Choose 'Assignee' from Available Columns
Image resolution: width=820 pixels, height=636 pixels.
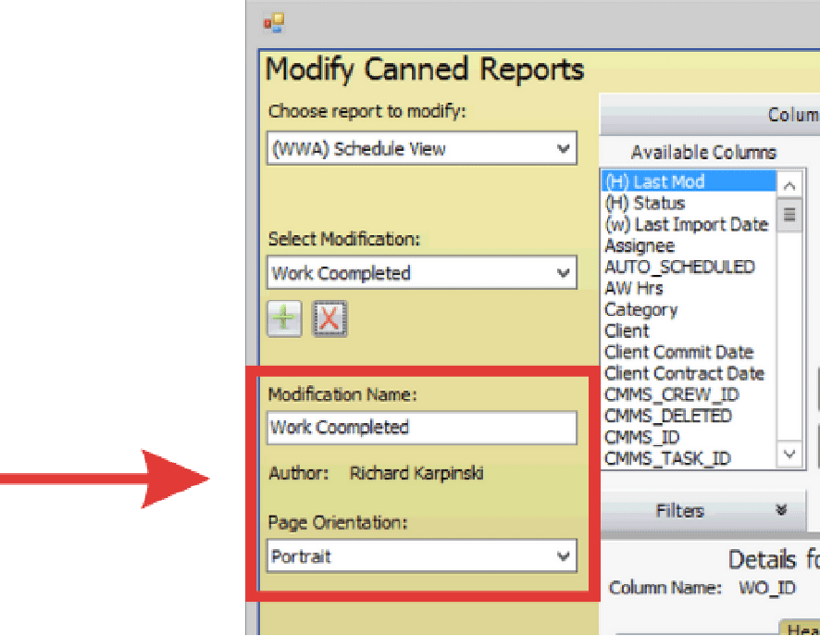pyautogui.click(x=640, y=245)
